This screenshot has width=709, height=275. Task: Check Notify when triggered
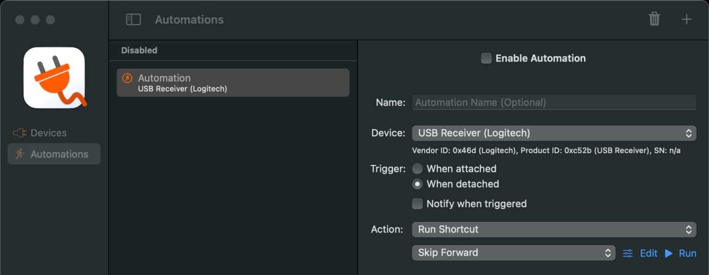[417, 203]
